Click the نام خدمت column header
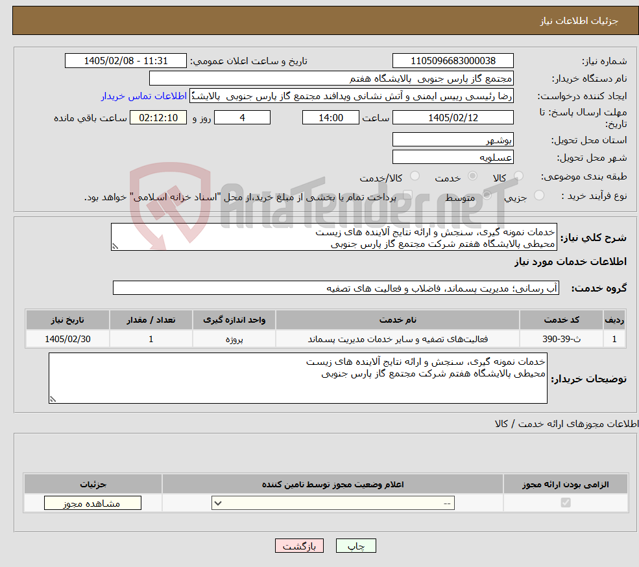This screenshot has width=639, height=567. [x=397, y=320]
